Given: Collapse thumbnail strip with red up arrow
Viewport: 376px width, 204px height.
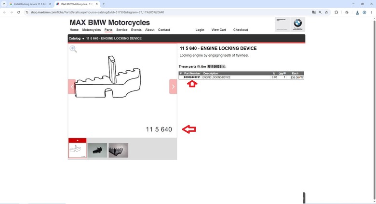Looking at the screenshot, I should pos(77,140).
